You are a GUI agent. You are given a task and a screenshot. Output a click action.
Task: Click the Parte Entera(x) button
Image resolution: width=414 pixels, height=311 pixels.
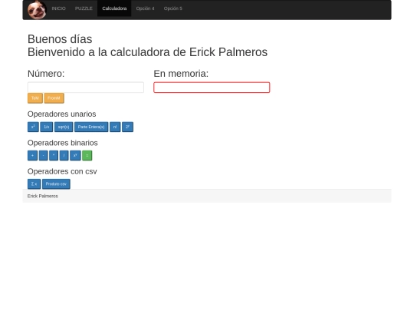91,127
